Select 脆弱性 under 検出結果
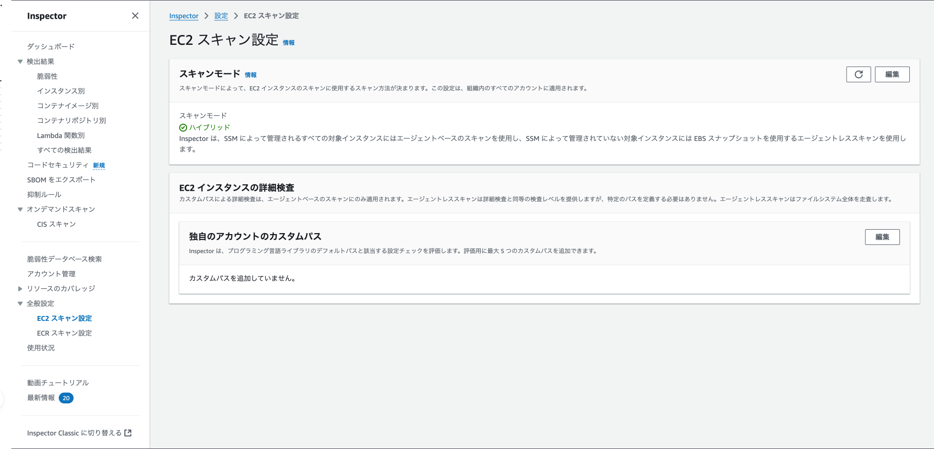The image size is (934, 449). pos(47,76)
